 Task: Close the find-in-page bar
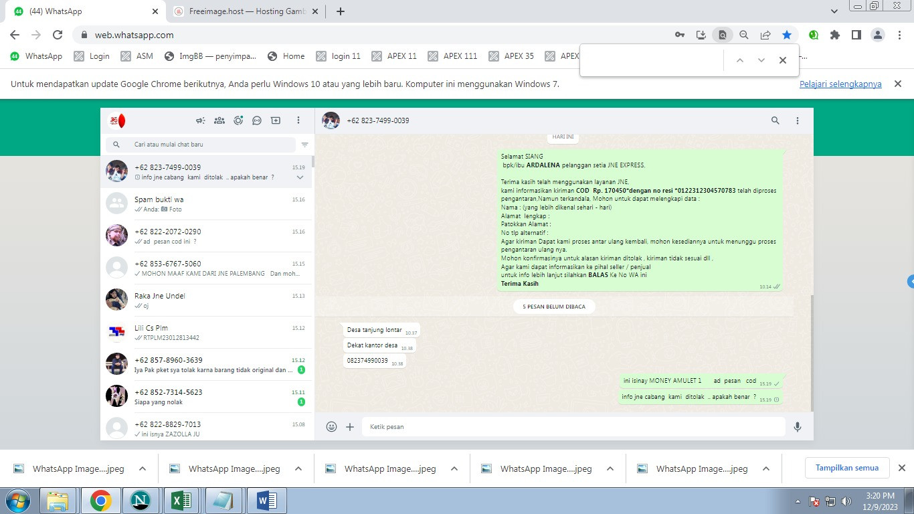click(x=782, y=60)
